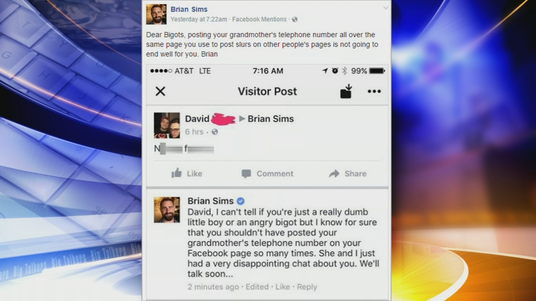Open the three-dots more options menu
The image size is (536, 301).
(x=374, y=92)
